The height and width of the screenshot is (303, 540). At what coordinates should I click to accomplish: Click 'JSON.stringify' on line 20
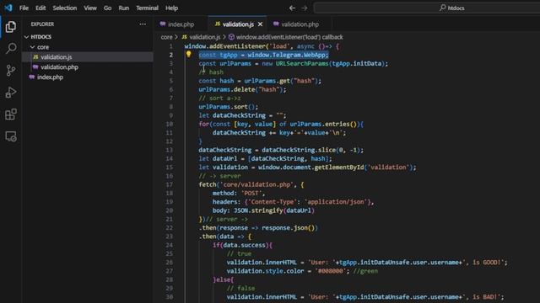coord(258,210)
